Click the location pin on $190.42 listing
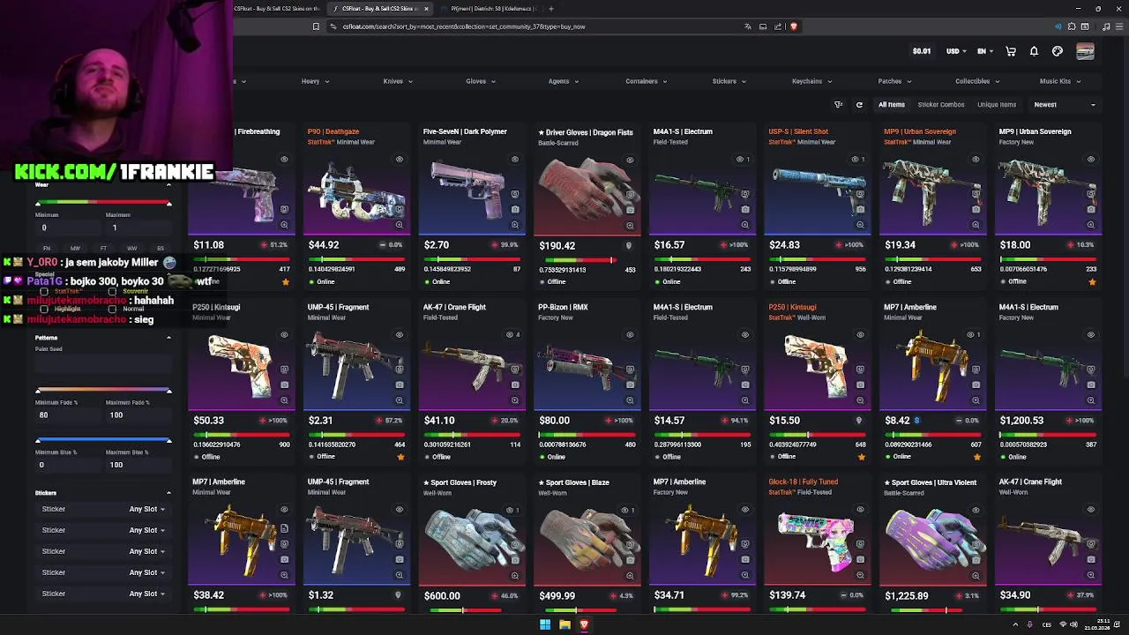1129x635 pixels. pyautogui.click(x=629, y=246)
